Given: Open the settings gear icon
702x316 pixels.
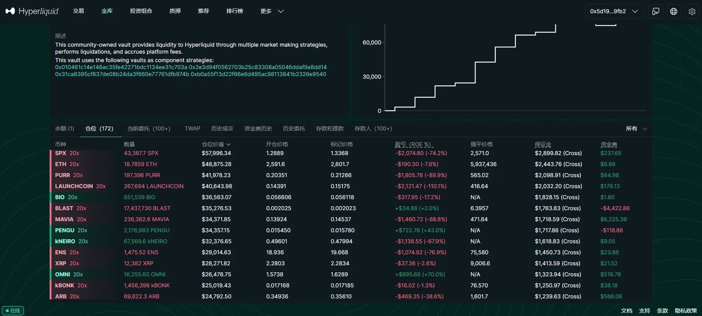Looking at the screenshot, I should coord(691,11).
